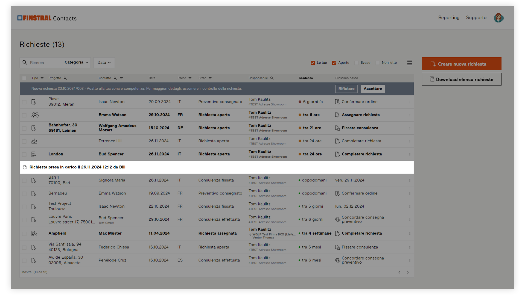
Task: Click the group type icon in Emma Watson row
Action: tap(35, 115)
